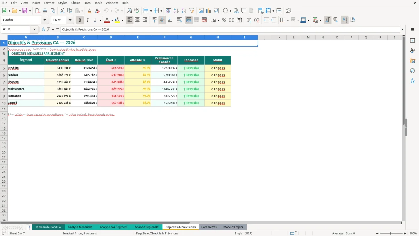
Task: Select row header 8
Action: [3, 89]
